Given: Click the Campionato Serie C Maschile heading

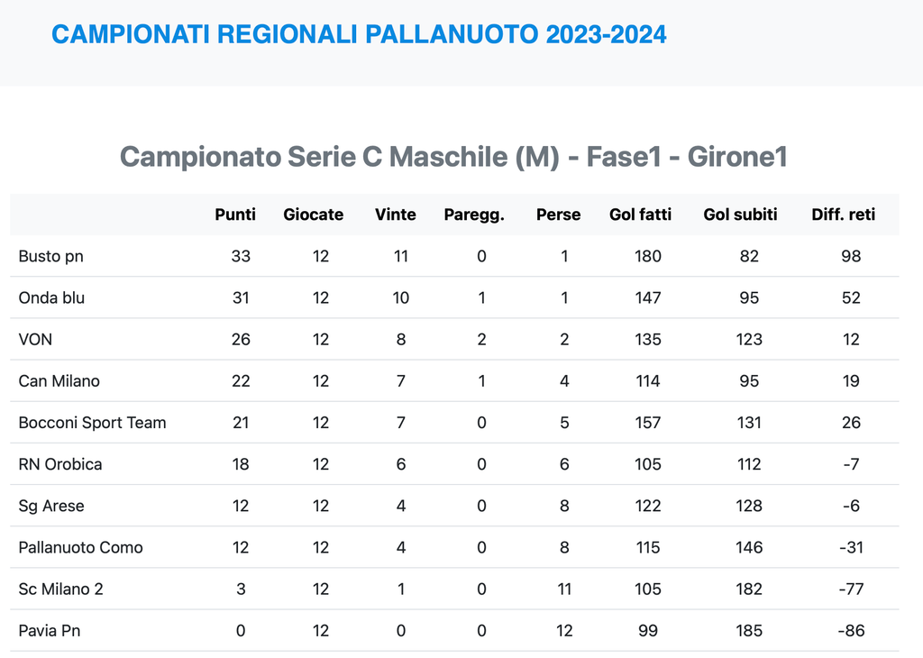Looking at the screenshot, I should pyautogui.click(x=454, y=157).
